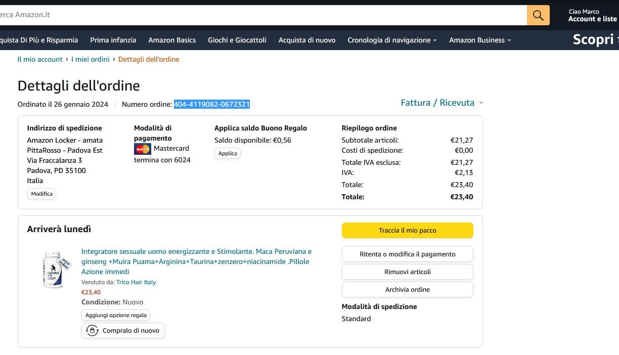Viewport: 619px width, 355px height.
Task: Click Aggiungi opzione regalo button
Action: point(116,315)
